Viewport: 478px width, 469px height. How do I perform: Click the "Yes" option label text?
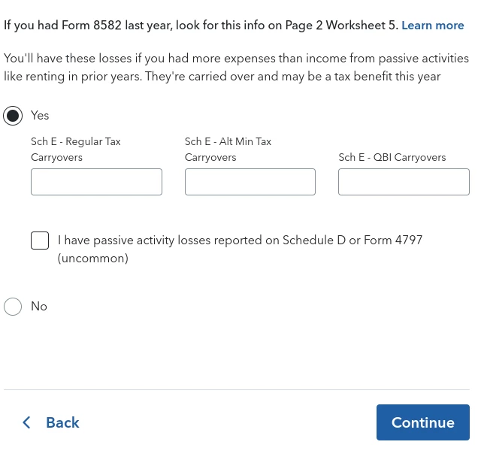[40, 116]
